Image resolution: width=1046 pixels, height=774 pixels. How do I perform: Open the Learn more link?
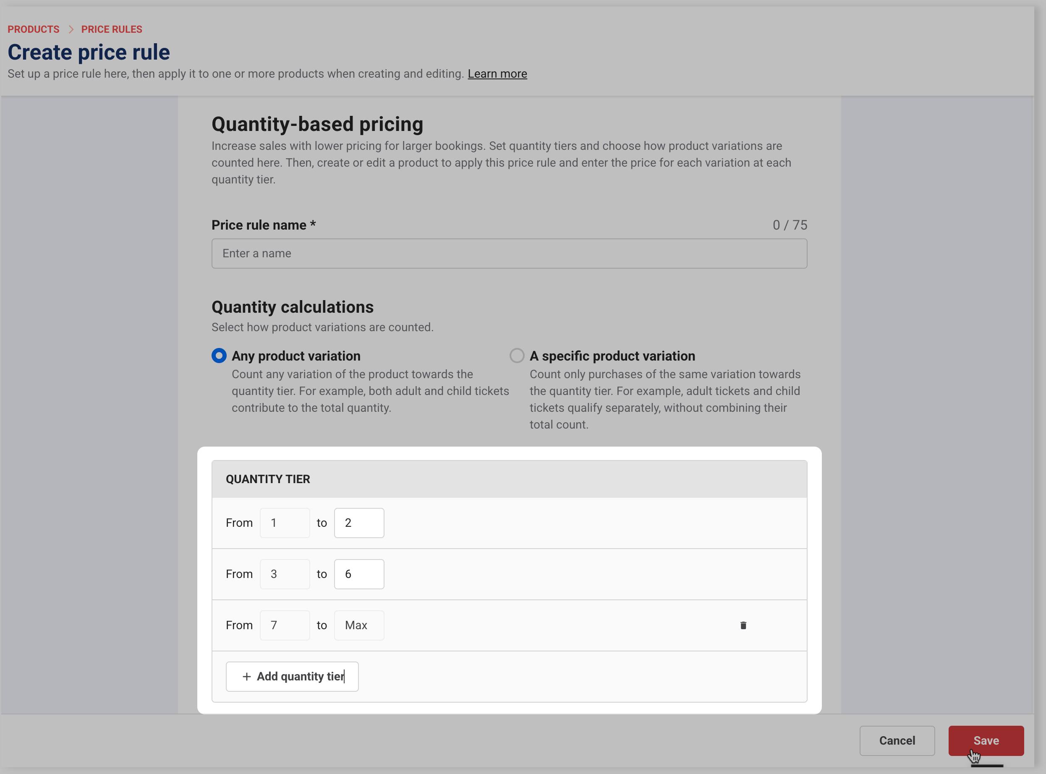(x=497, y=74)
